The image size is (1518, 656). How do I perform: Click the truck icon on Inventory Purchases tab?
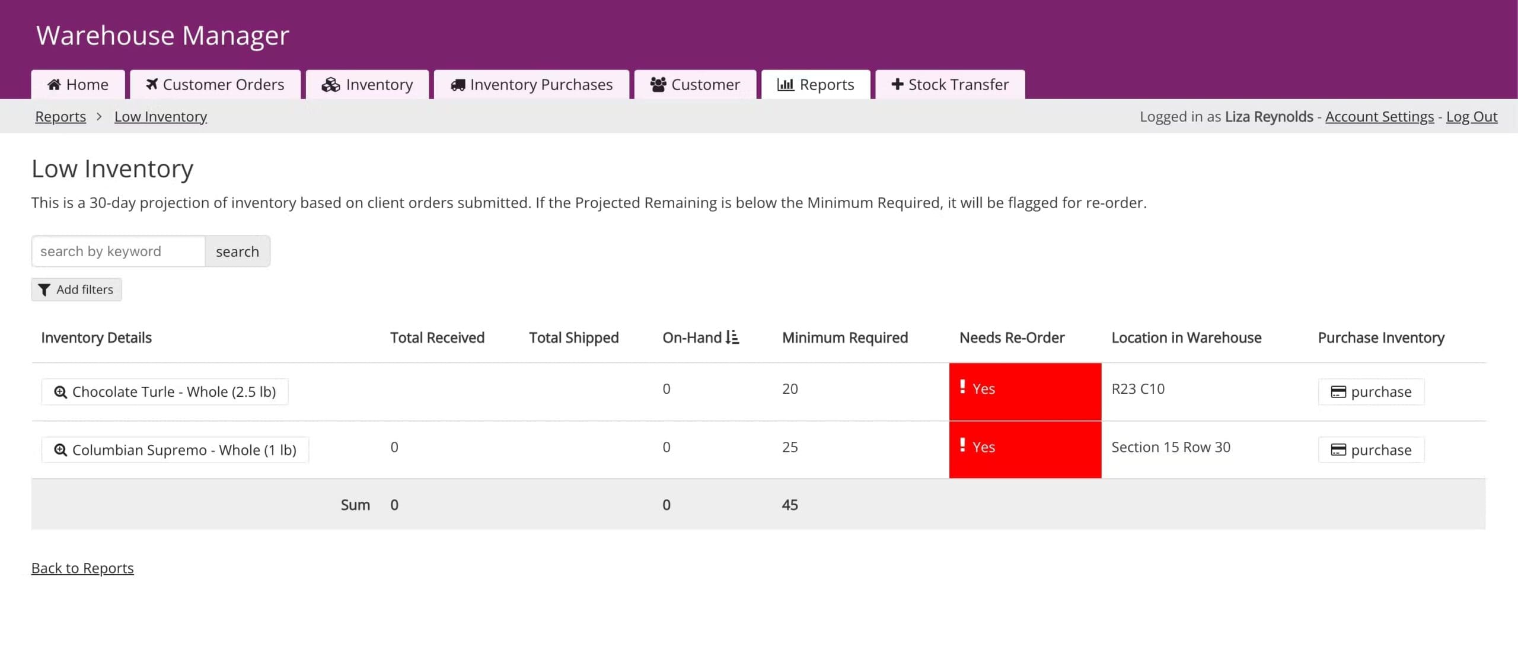(457, 85)
